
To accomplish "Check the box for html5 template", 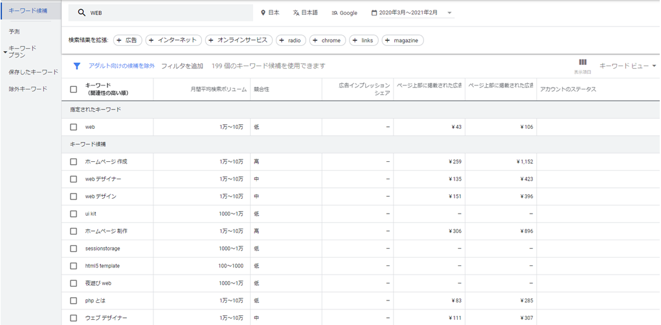I will tap(74, 266).
